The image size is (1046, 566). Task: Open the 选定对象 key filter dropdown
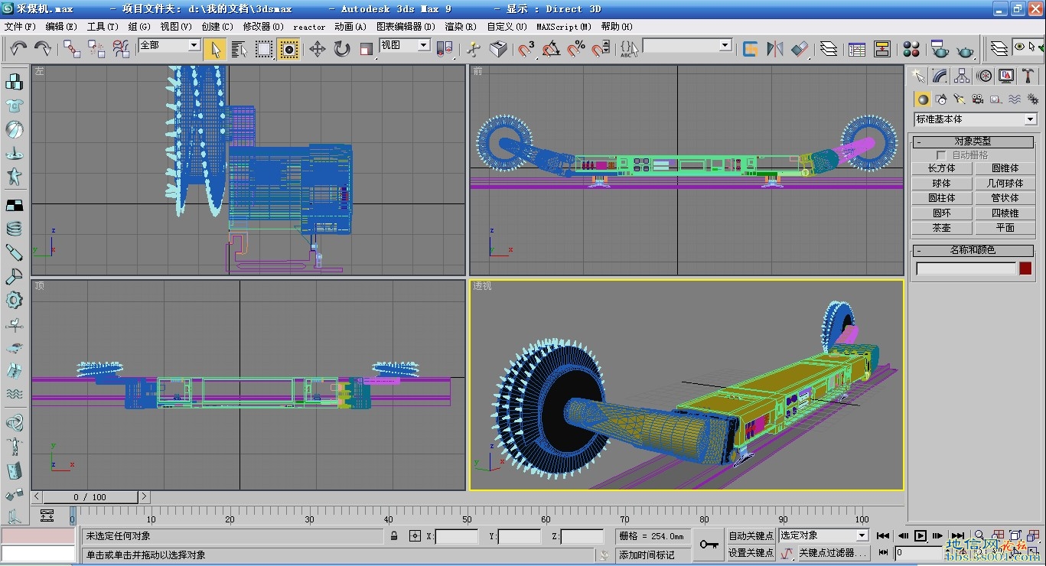pos(823,535)
